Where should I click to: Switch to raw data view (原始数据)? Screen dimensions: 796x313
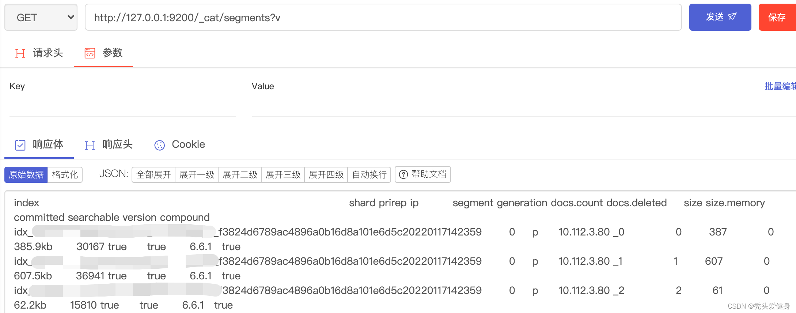(26, 175)
